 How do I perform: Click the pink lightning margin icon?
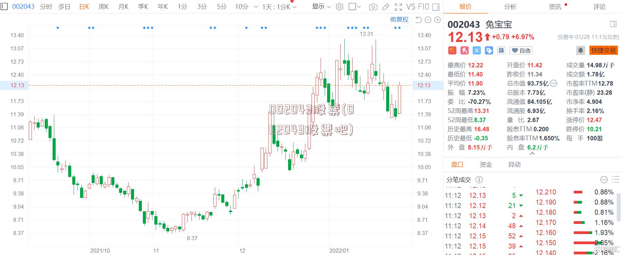click(464, 50)
